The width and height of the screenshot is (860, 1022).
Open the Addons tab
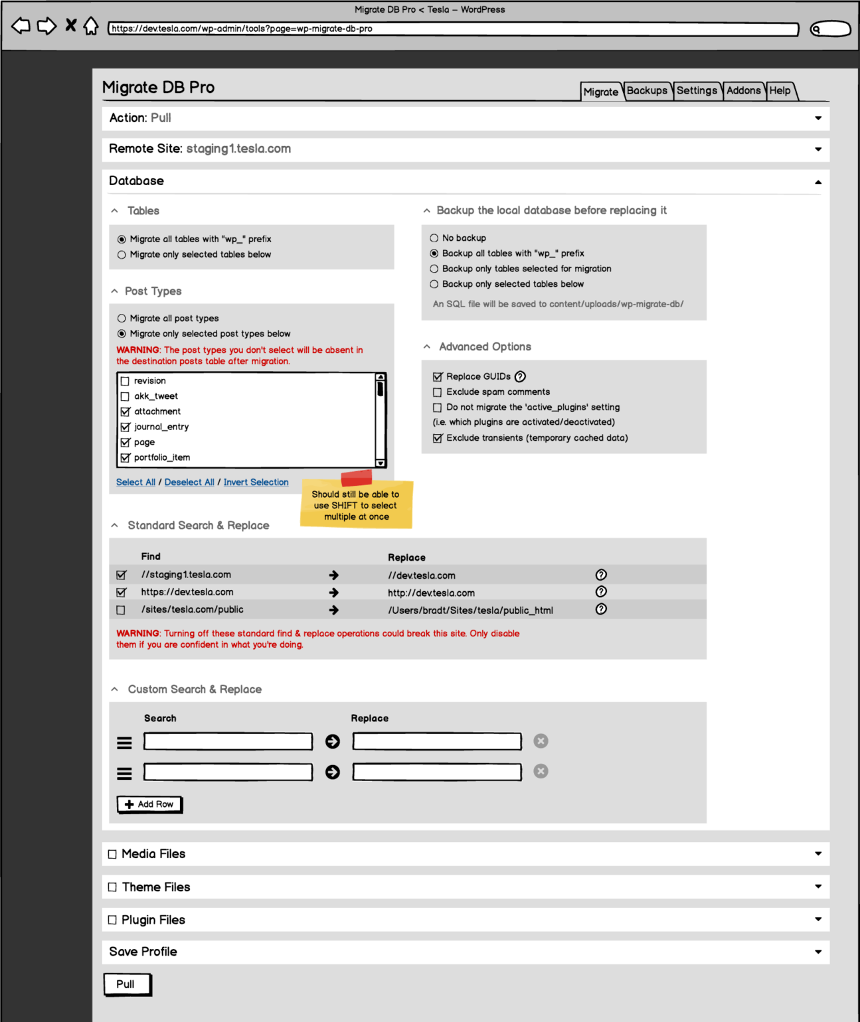(743, 91)
